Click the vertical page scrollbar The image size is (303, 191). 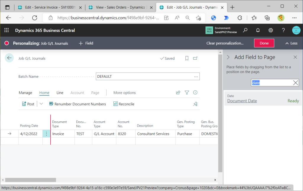coord(220,113)
